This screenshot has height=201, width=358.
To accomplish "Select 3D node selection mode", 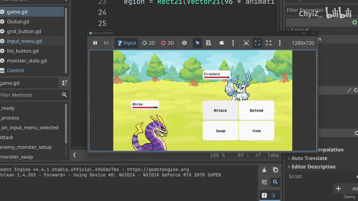I will click(x=168, y=43).
